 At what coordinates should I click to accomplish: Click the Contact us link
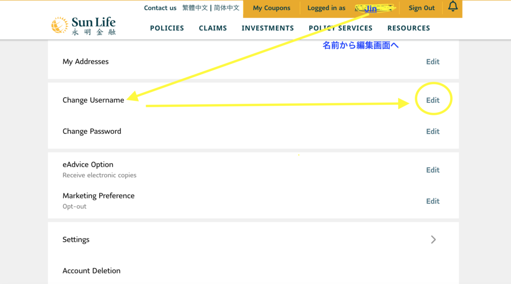point(160,8)
